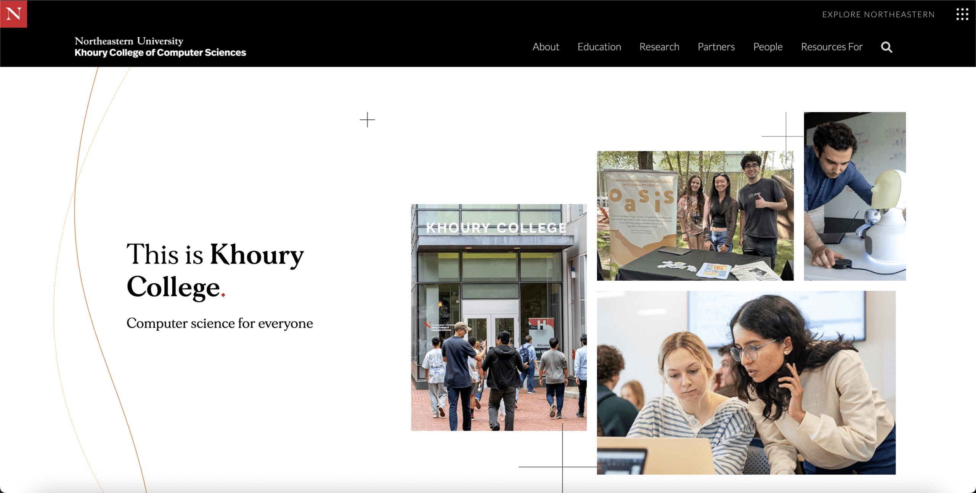Click the Explore Northeastern link

[x=878, y=14]
